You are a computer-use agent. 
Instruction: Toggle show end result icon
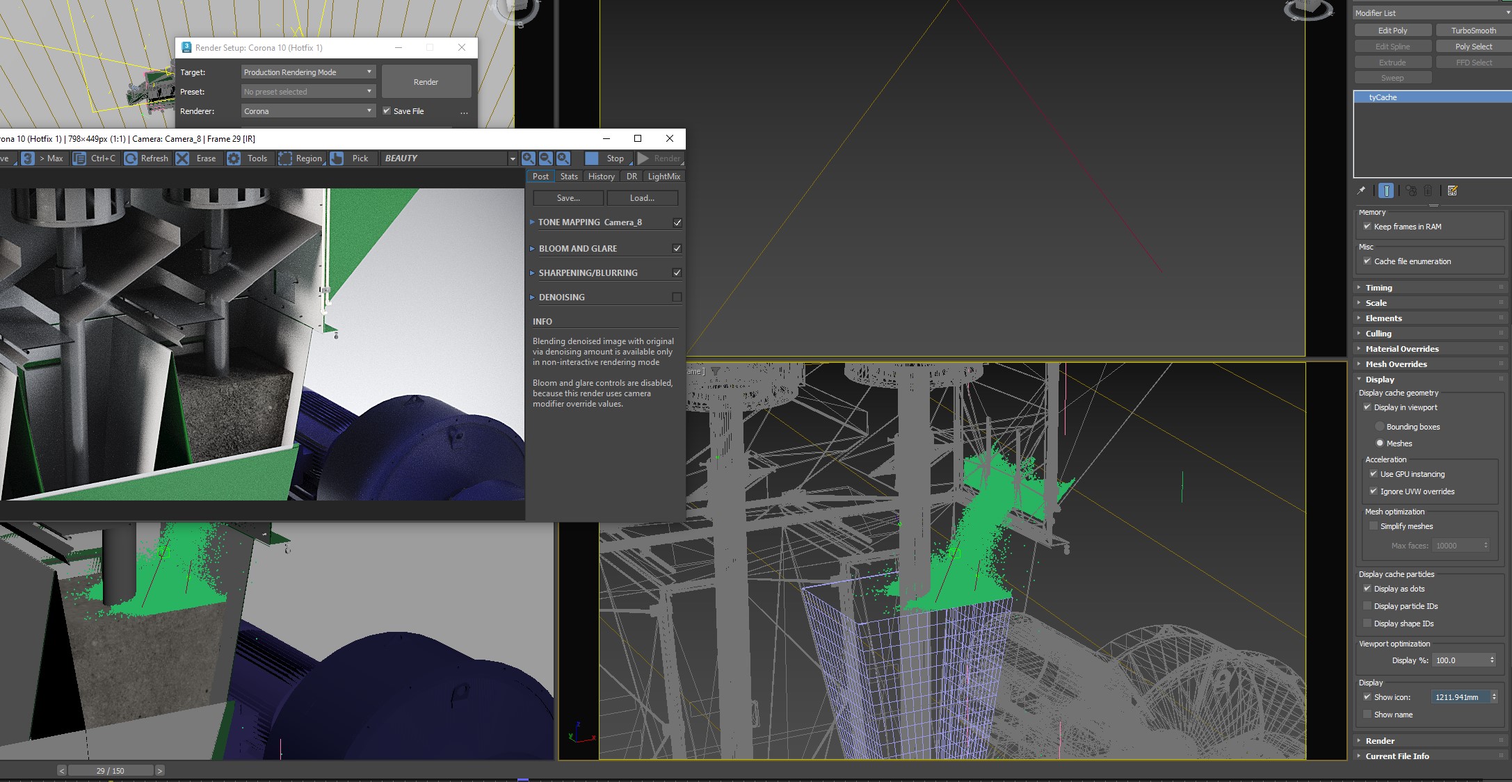[1386, 190]
